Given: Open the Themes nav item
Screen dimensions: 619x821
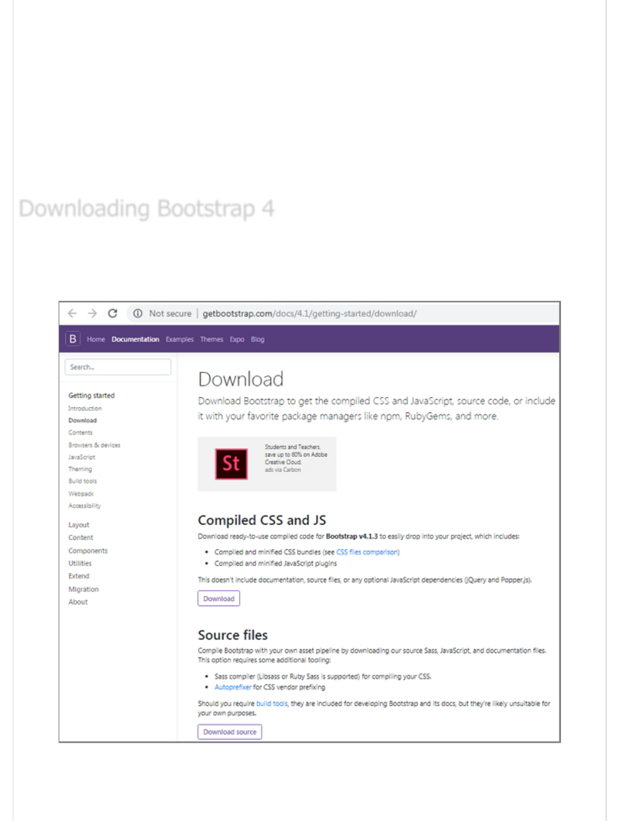Looking at the screenshot, I should pos(212,339).
